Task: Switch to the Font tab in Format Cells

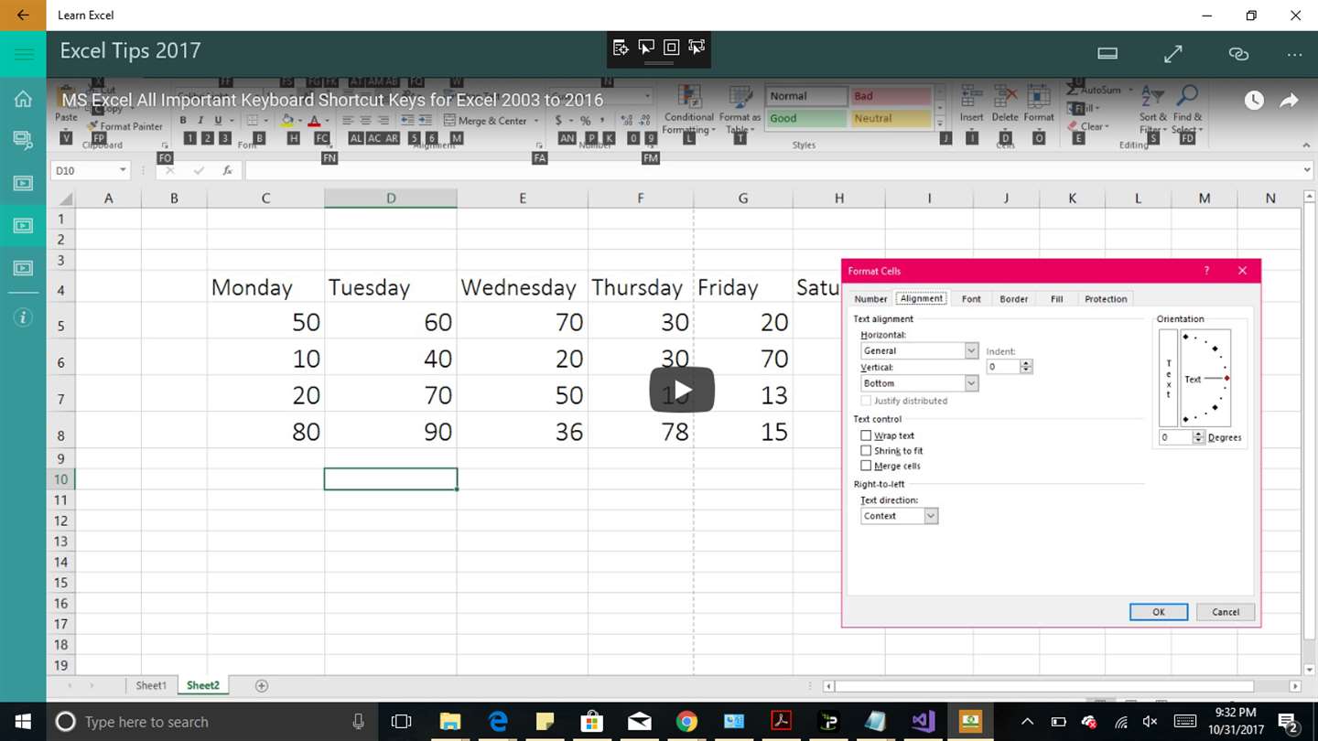Action: [971, 299]
